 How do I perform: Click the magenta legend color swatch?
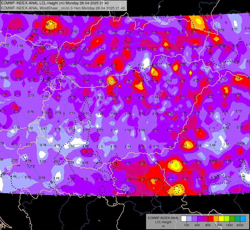coord(205,219)
